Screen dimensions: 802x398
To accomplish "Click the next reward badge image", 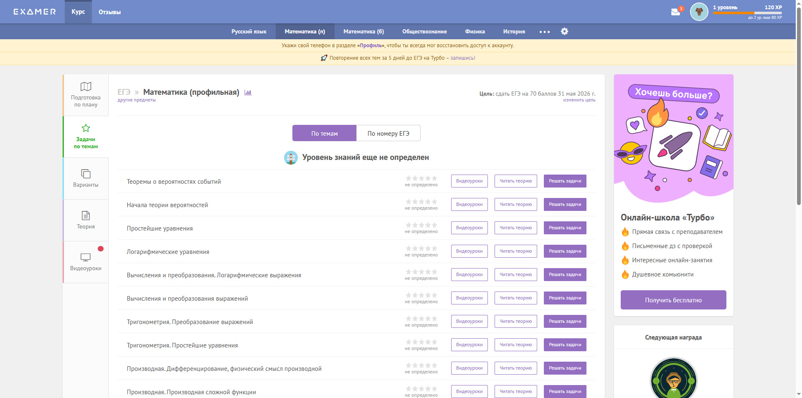I will [673, 378].
